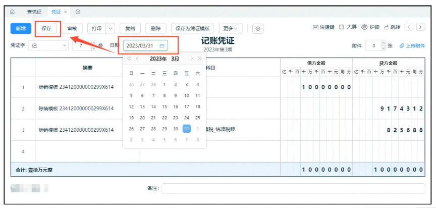This screenshot has height=208, width=436.
Task: Go to previous voucher arrow
Action: click(409, 27)
